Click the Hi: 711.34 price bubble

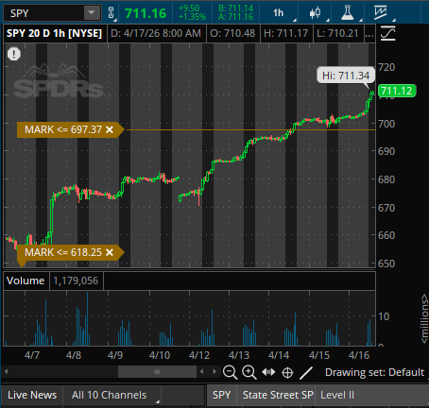click(346, 76)
